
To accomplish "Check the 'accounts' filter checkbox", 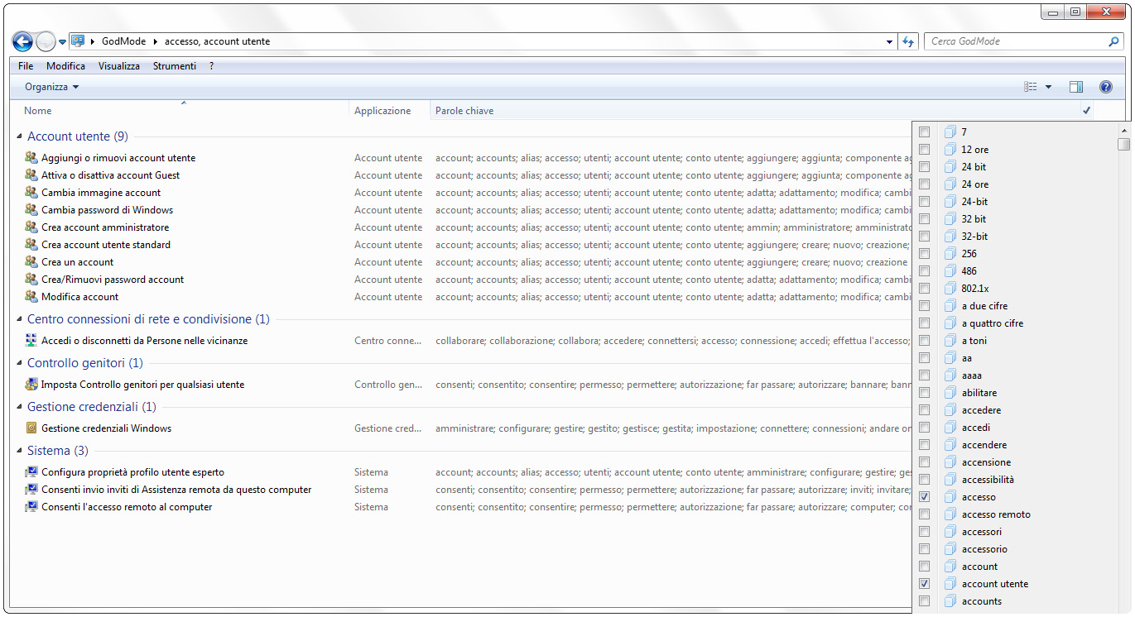I will point(925,601).
